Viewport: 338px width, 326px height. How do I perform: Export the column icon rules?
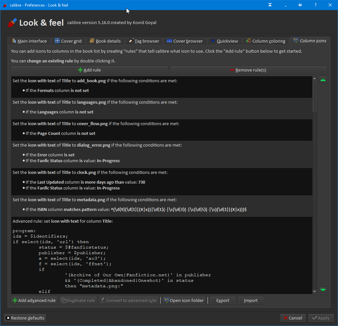[223, 300]
